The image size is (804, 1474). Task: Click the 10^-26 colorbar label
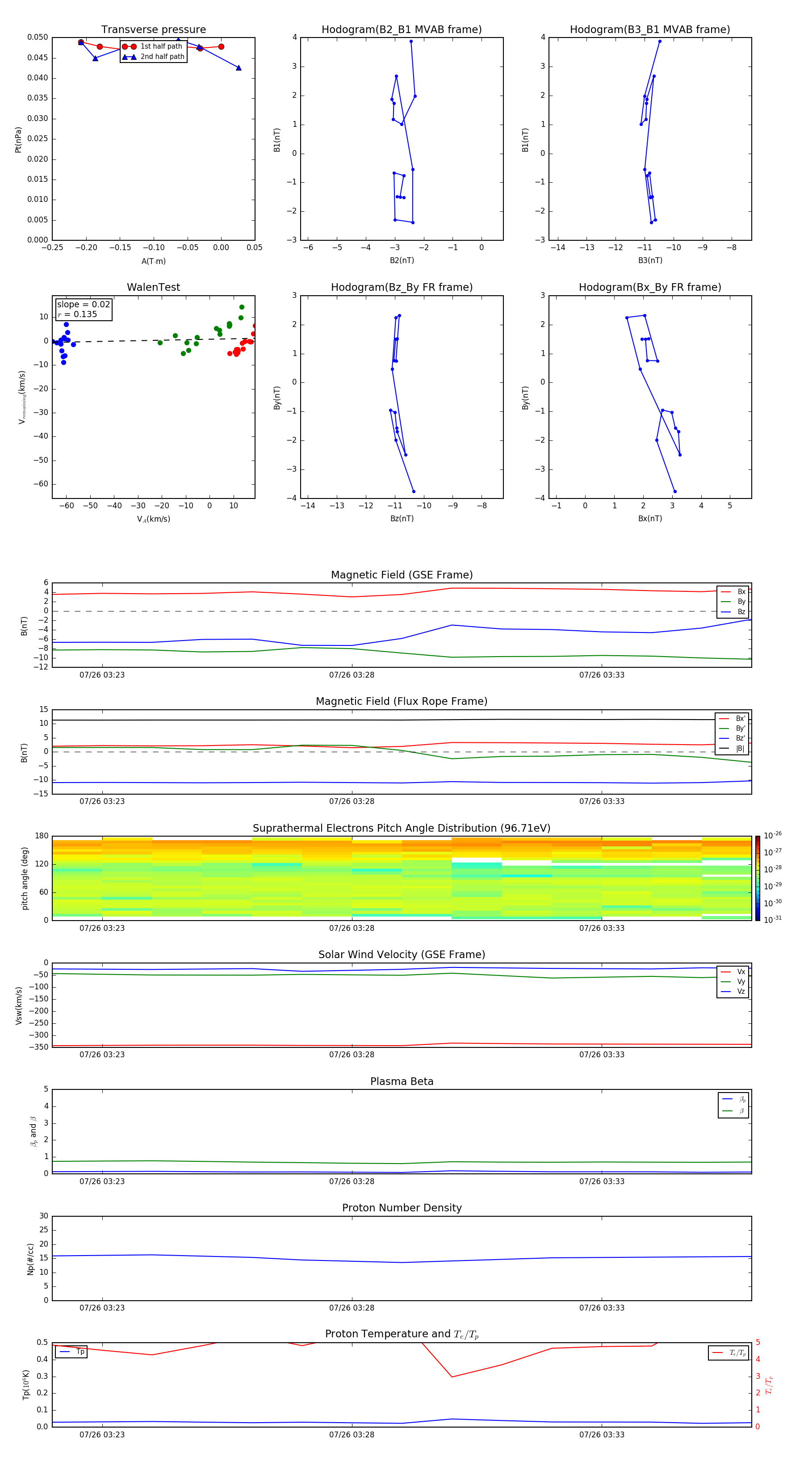[773, 835]
